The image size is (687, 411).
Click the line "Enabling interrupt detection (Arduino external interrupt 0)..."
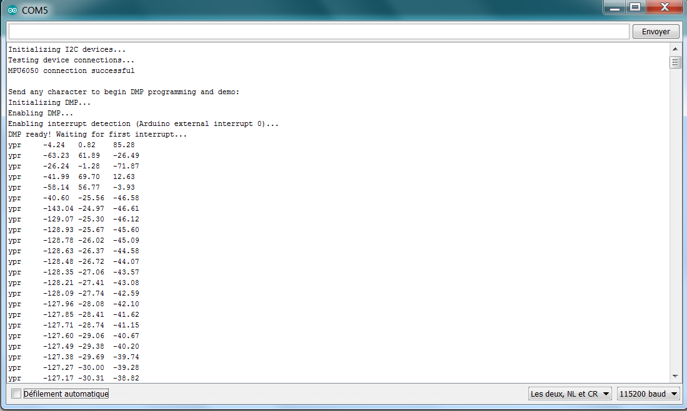[x=143, y=124]
